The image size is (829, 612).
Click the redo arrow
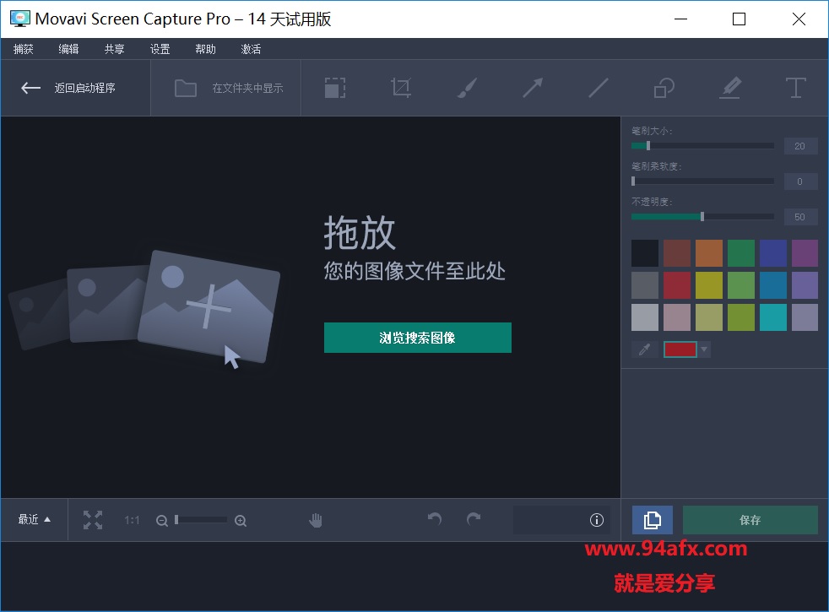coord(474,519)
